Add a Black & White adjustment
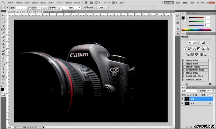 click(198, 49)
